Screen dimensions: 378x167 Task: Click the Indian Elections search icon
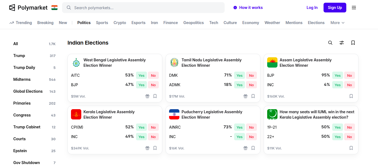click(330, 43)
